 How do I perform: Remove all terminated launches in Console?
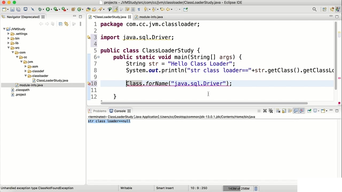pos(271,111)
